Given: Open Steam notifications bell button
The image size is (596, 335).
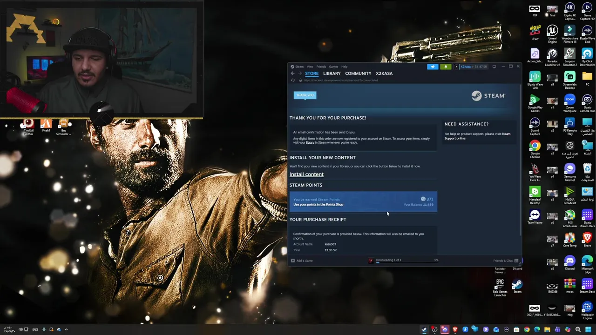Looking at the screenshot, I should point(446,67).
